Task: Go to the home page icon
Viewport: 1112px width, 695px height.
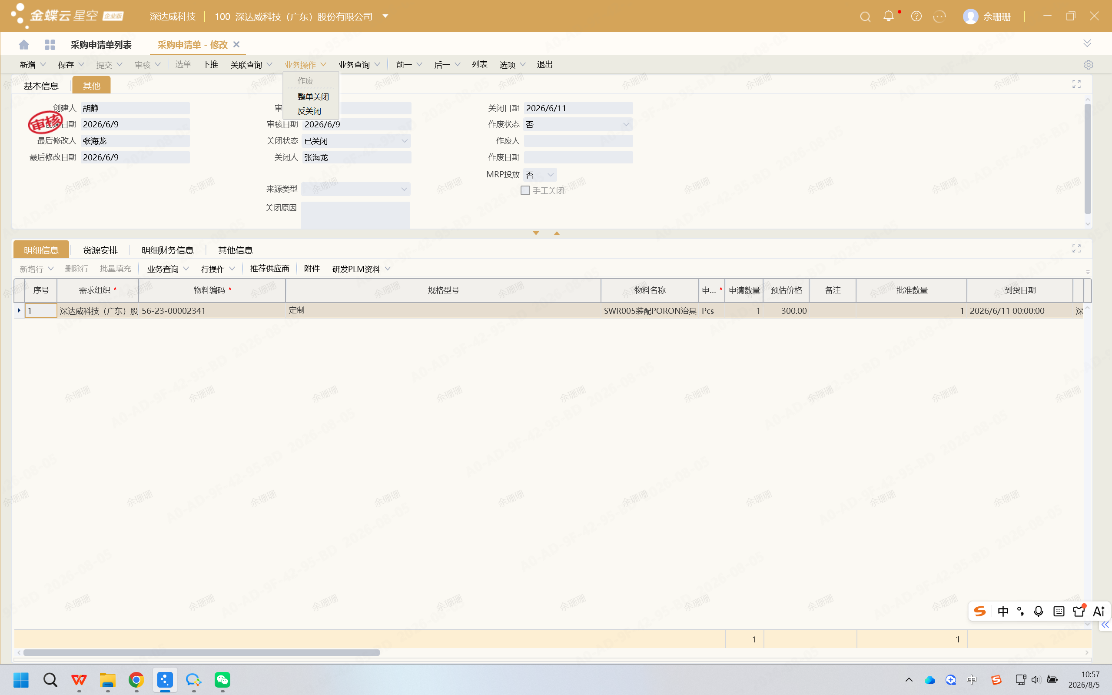Action: [24, 45]
